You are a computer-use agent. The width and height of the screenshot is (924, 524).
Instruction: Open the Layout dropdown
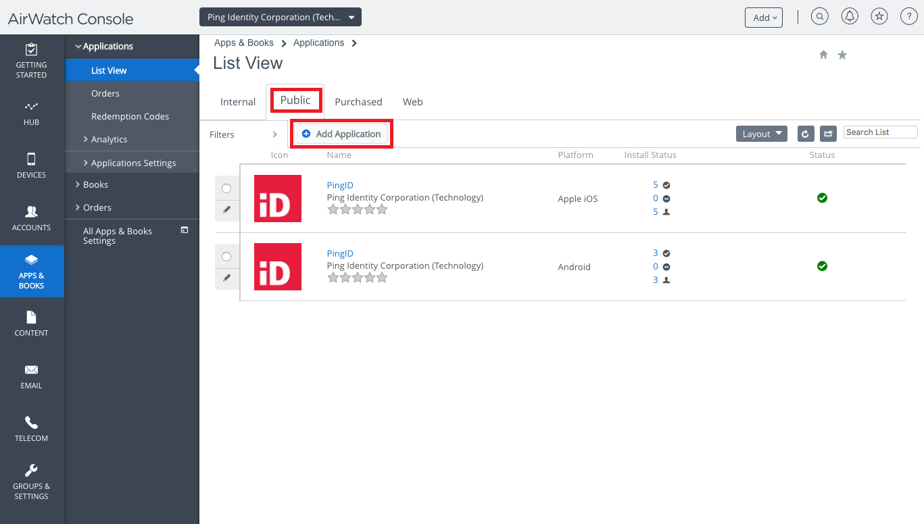762,134
